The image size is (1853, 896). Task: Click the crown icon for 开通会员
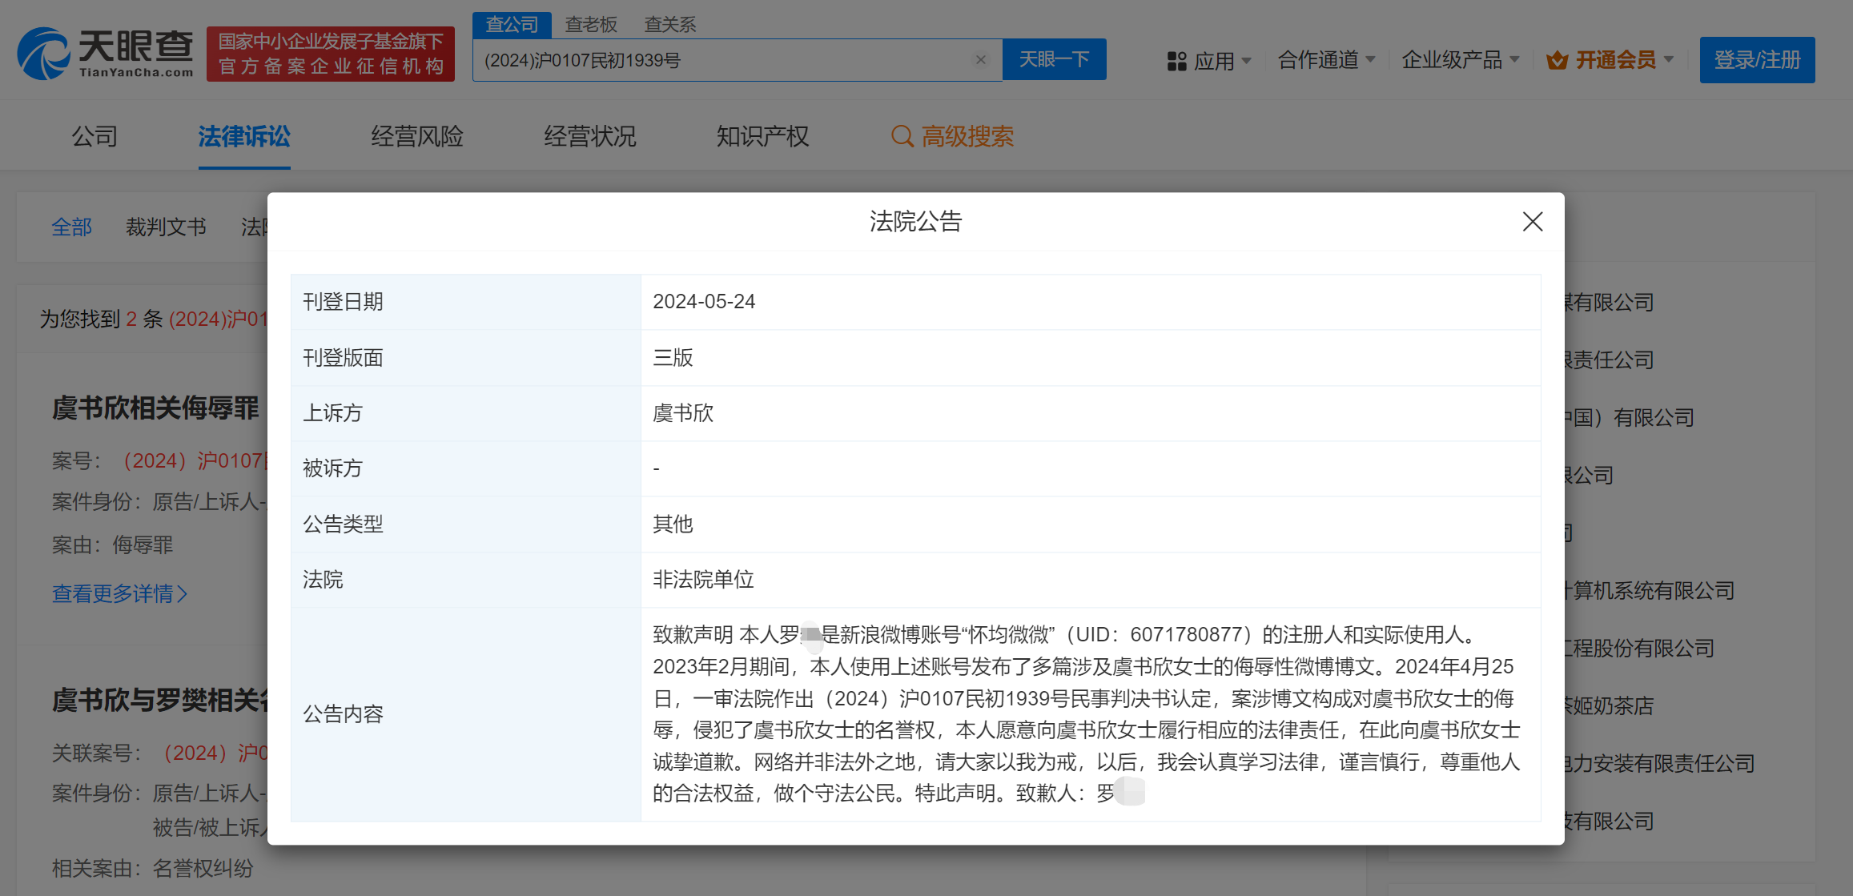[1557, 60]
